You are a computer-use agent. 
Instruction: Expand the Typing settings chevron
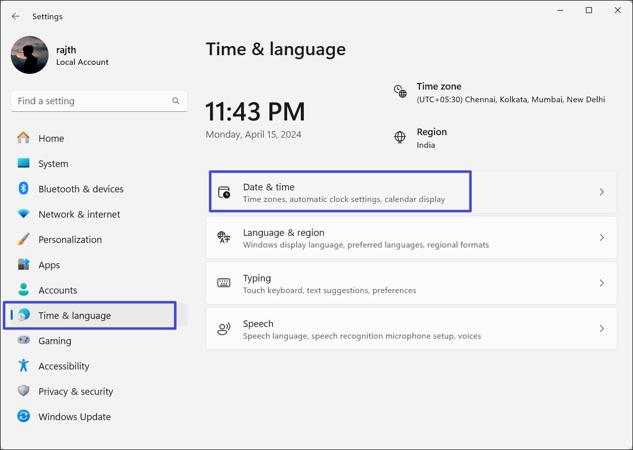[x=602, y=283]
